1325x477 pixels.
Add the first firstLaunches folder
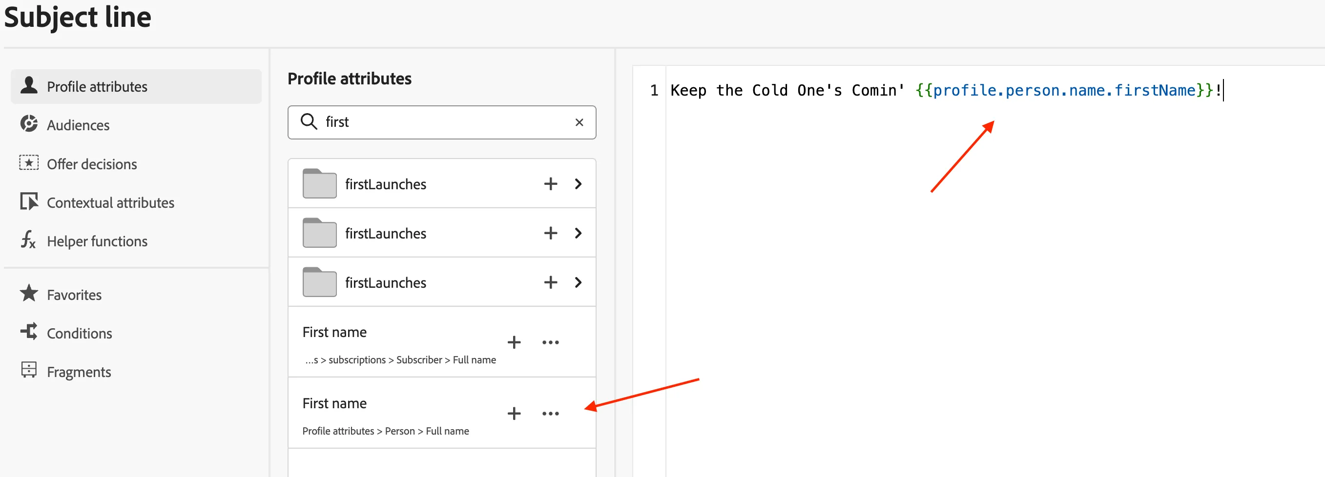pyautogui.click(x=550, y=184)
